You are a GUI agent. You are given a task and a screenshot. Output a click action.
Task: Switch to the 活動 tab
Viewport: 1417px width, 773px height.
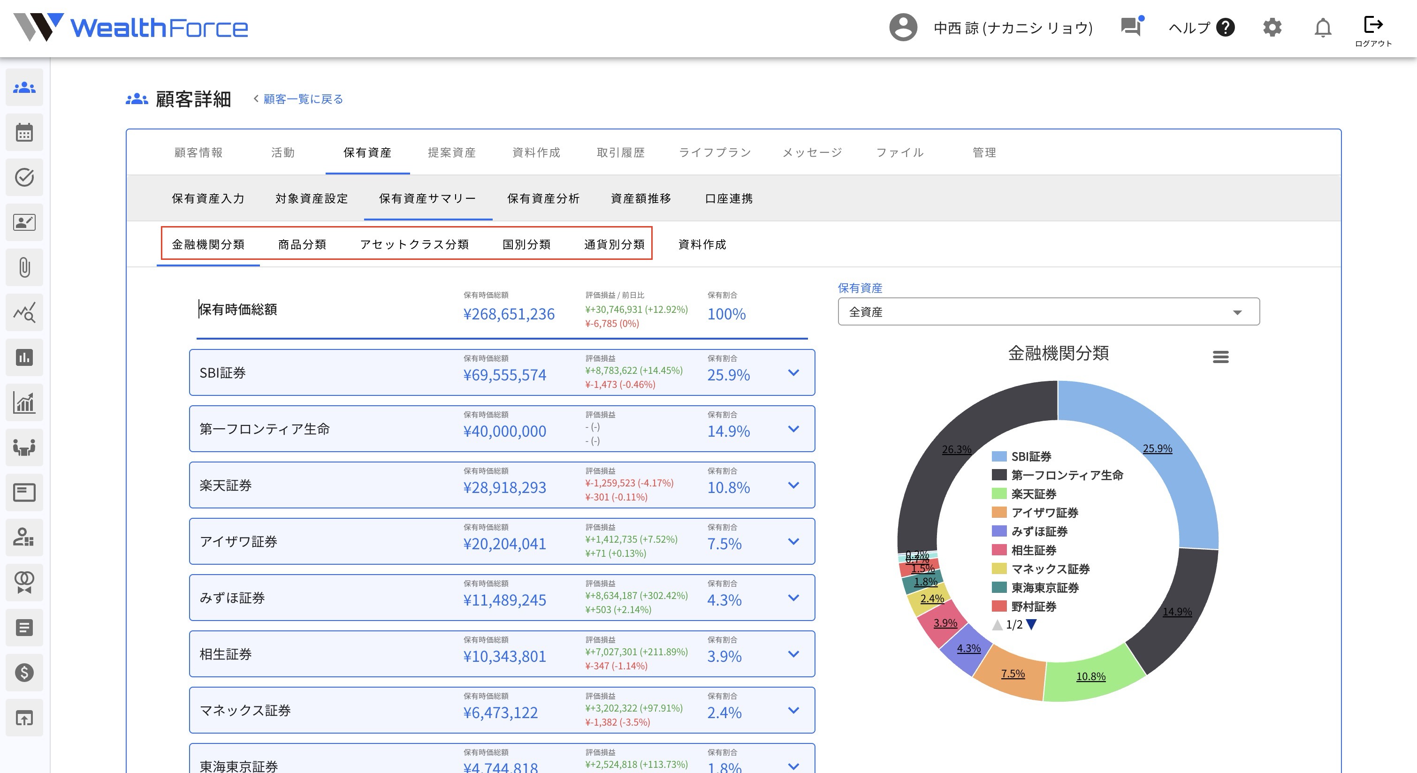click(x=283, y=152)
